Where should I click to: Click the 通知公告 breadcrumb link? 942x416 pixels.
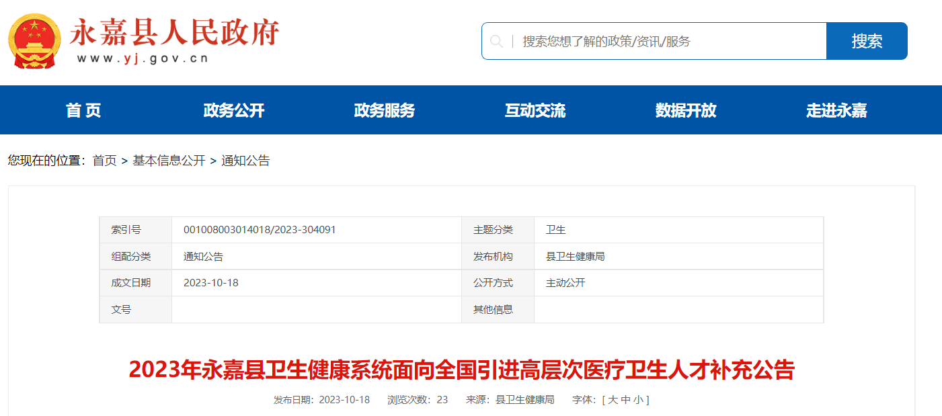coord(245,161)
